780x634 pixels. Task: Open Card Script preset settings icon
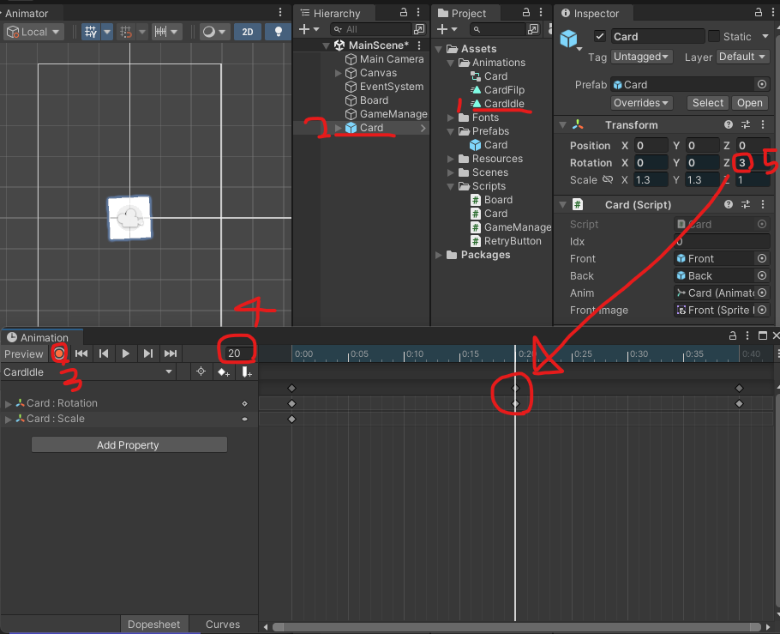coord(746,205)
